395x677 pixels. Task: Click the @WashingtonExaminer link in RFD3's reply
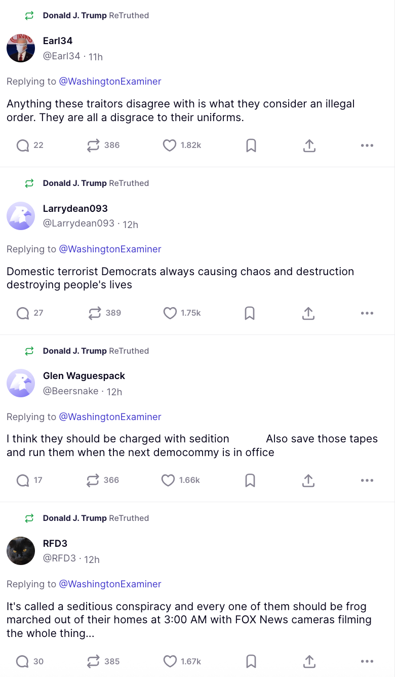(x=110, y=584)
